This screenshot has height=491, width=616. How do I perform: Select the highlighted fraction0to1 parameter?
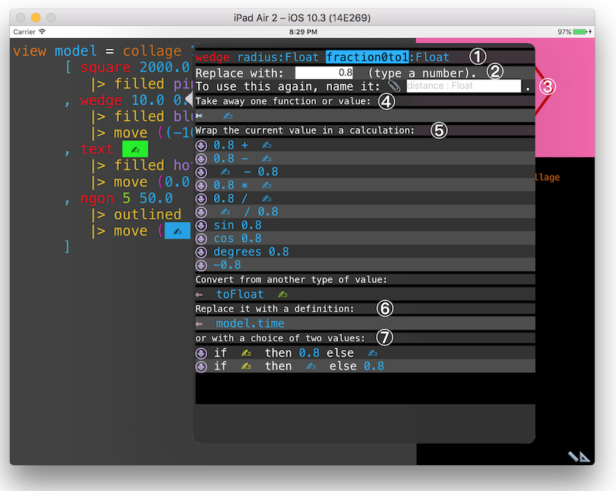[x=367, y=57]
